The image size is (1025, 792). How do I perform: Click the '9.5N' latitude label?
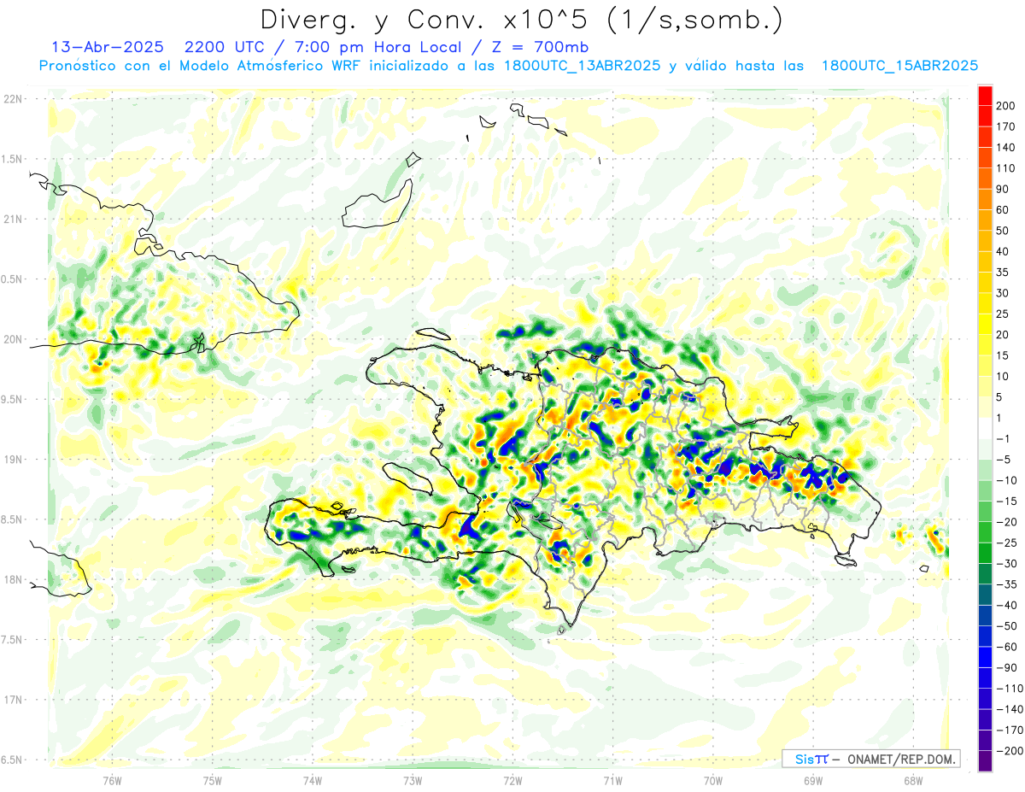click(x=12, y=399)
